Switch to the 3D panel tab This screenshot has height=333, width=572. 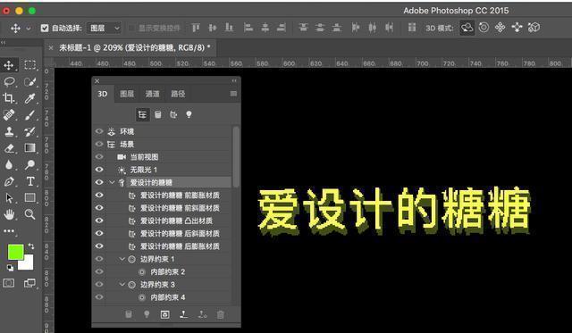pos(103,94)
